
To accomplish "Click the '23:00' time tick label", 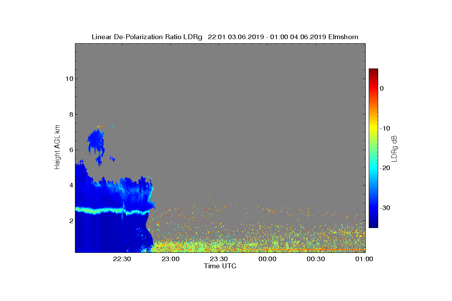I will point(171,259).
